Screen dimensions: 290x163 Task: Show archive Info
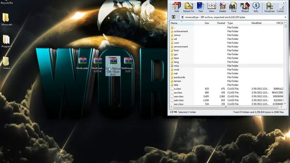pyautogui.click(x=256, y=7)
